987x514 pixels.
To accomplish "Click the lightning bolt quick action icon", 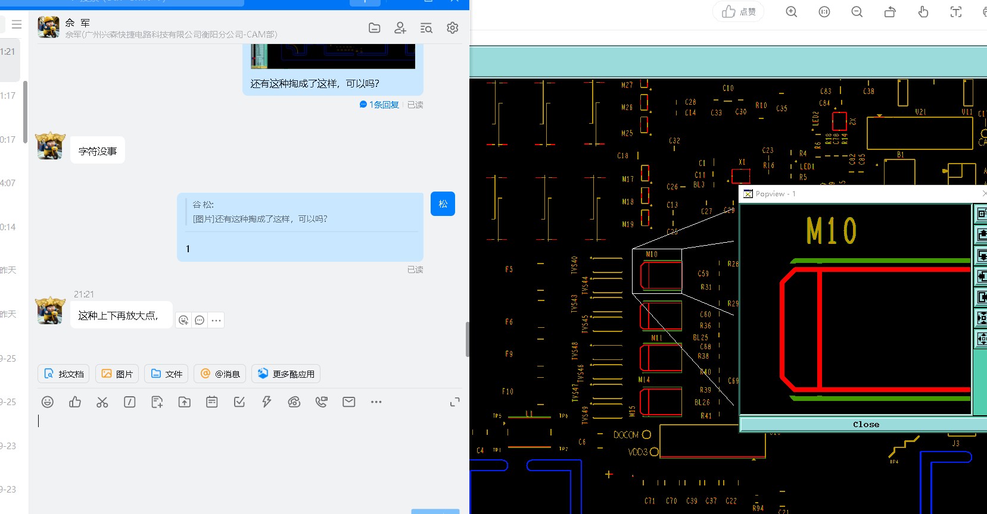I will 267,402.
